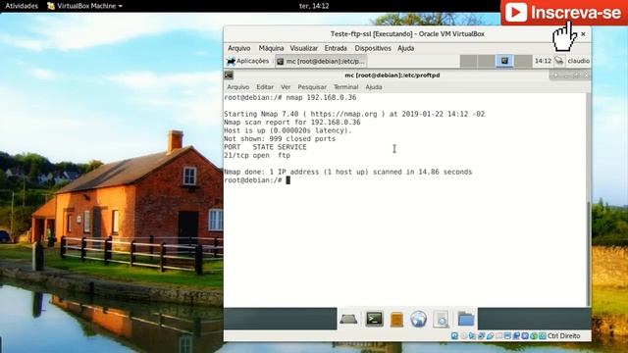Open the terminal launcher in the Xfce dock
Screen dimensions: 628x353
click(x=374, y=319)
